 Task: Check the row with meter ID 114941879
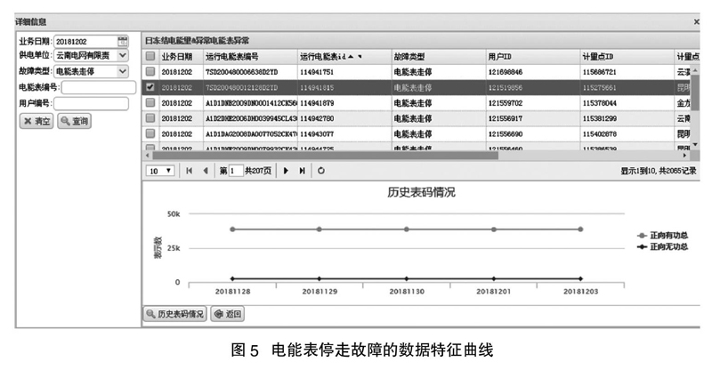pos(150,102)
